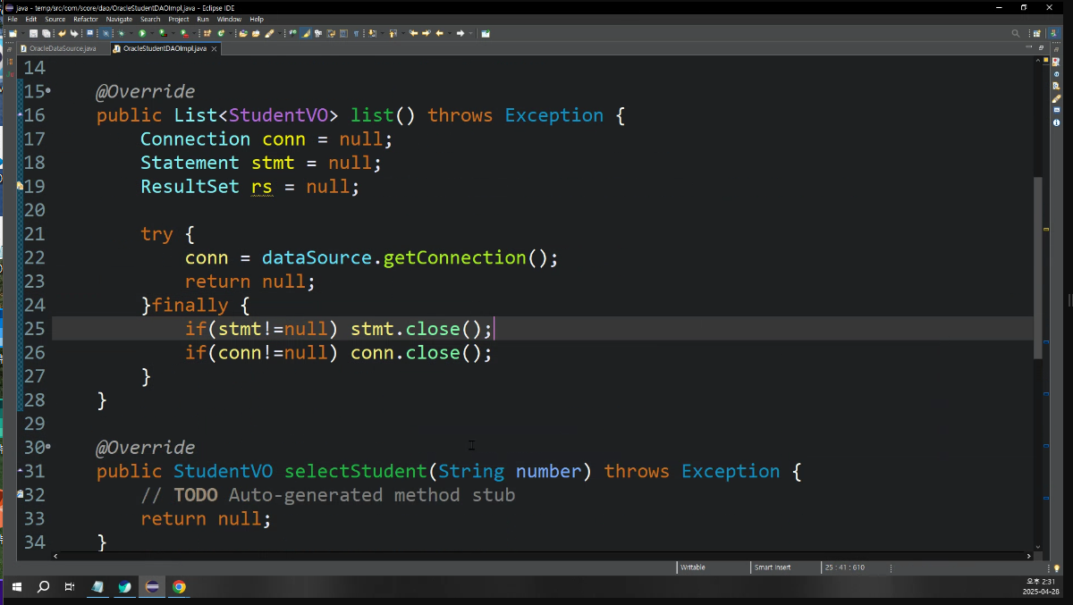Close the OracleStudentDAOImpl.java tab
The image size is (1073, 605).
click(x=215, y=48)
